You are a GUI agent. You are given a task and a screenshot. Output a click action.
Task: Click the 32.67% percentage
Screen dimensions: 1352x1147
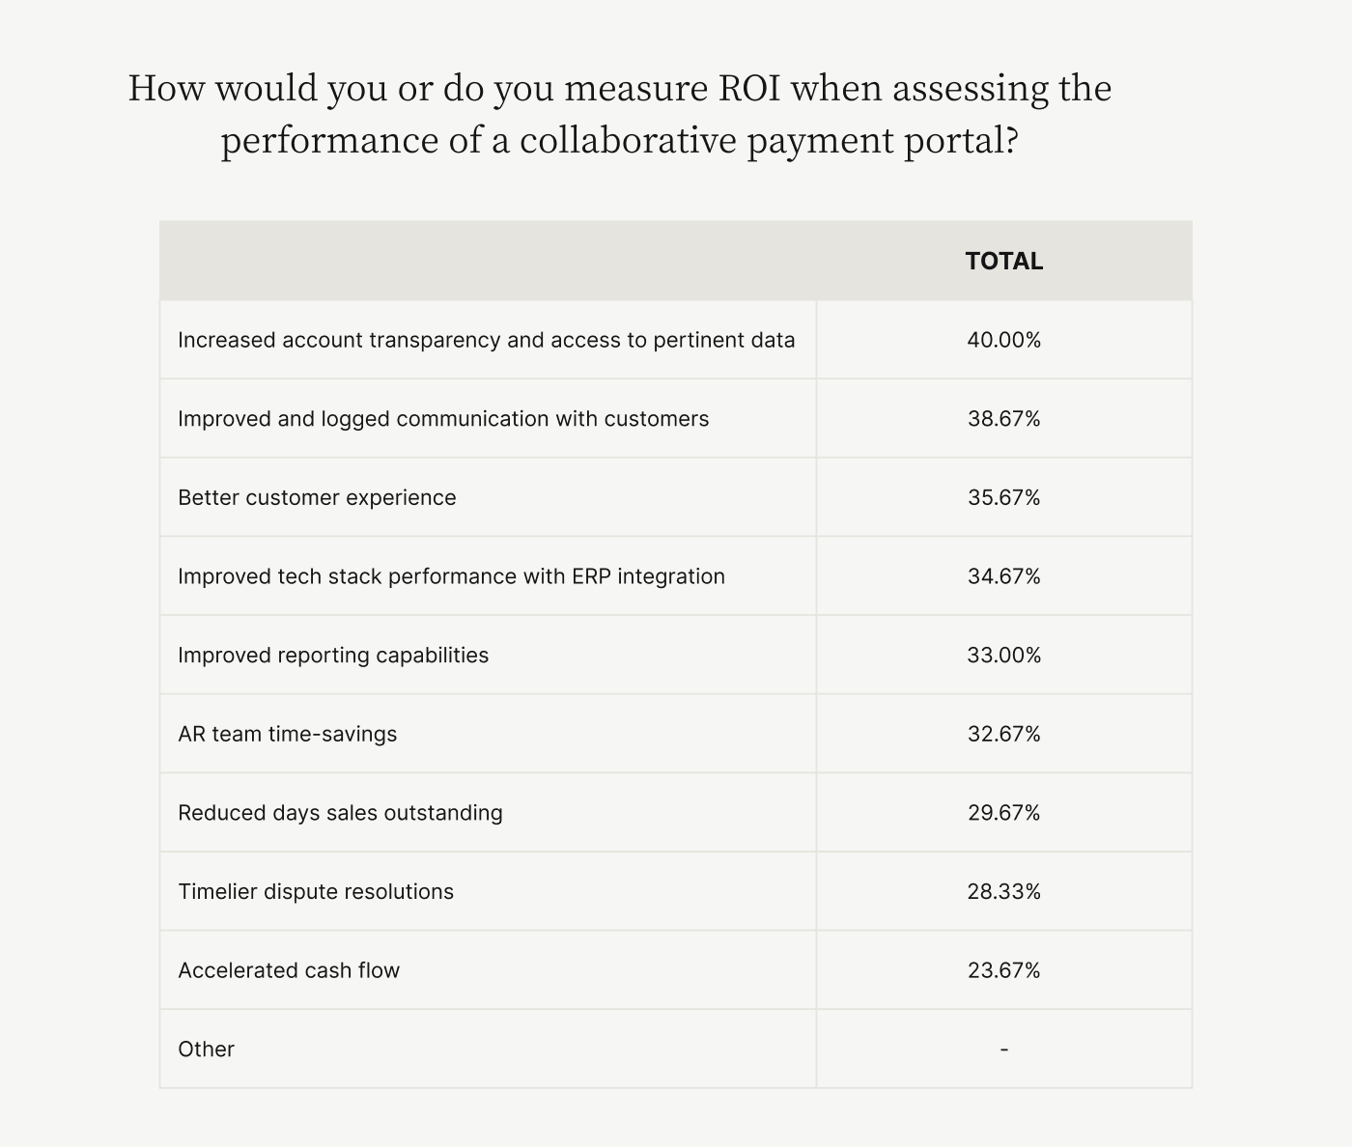click(1003, 734)
